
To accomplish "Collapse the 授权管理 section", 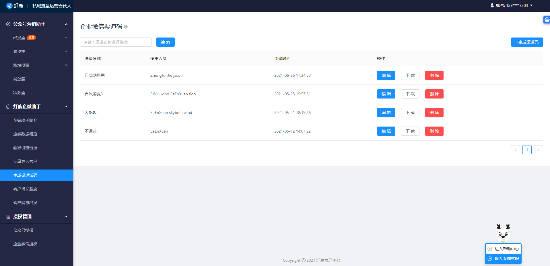I will pyautogui.click(x=66, y=216).
